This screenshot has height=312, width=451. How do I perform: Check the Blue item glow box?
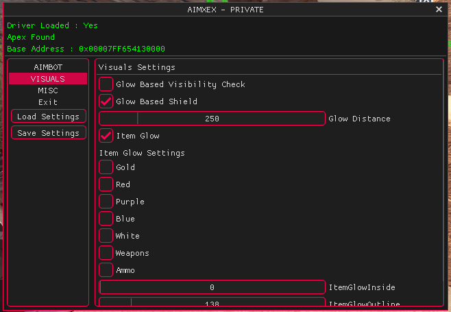pyautogui.click(x=106, y=219)
